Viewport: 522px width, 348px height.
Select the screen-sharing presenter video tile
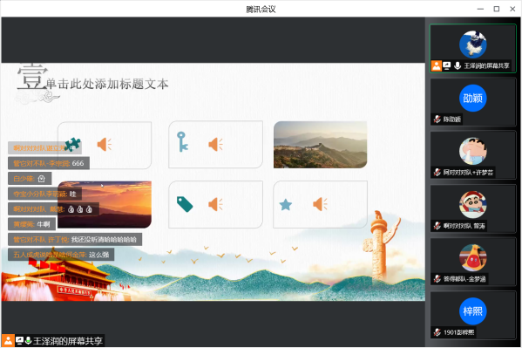coord(472,48)
